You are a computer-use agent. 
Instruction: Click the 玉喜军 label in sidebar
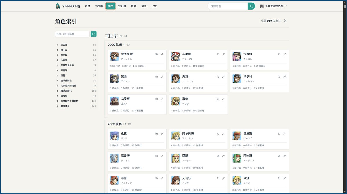coord(64,60)
